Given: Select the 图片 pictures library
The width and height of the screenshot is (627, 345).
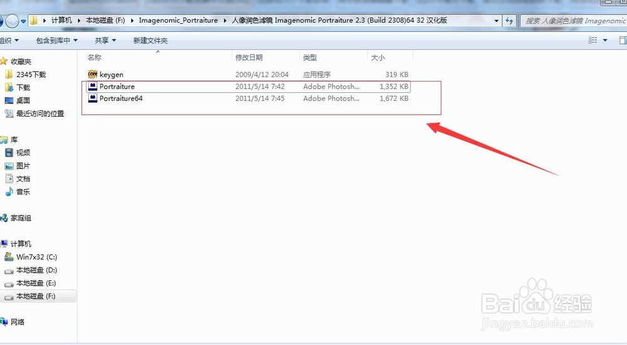Looking at the screenshot, I should click(x=23, y=166).
